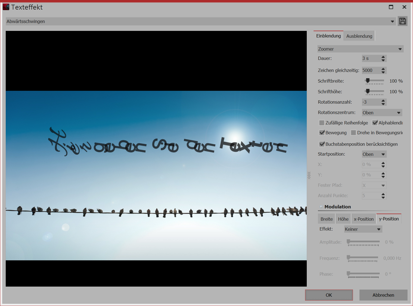
Task: Open the Abwärtsschwingen preset dropdown
Action: click(x=392, y=21)
